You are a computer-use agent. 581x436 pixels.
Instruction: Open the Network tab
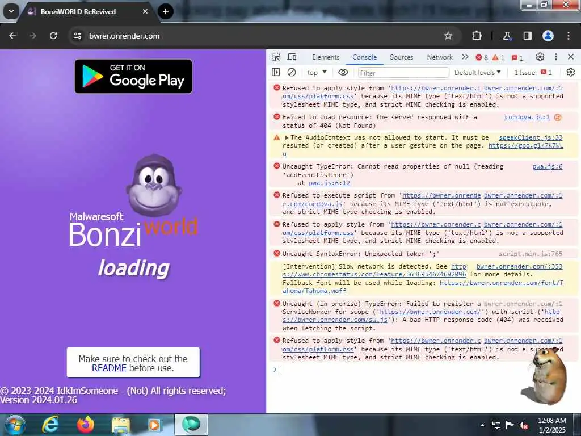click(x=440, y=57)
